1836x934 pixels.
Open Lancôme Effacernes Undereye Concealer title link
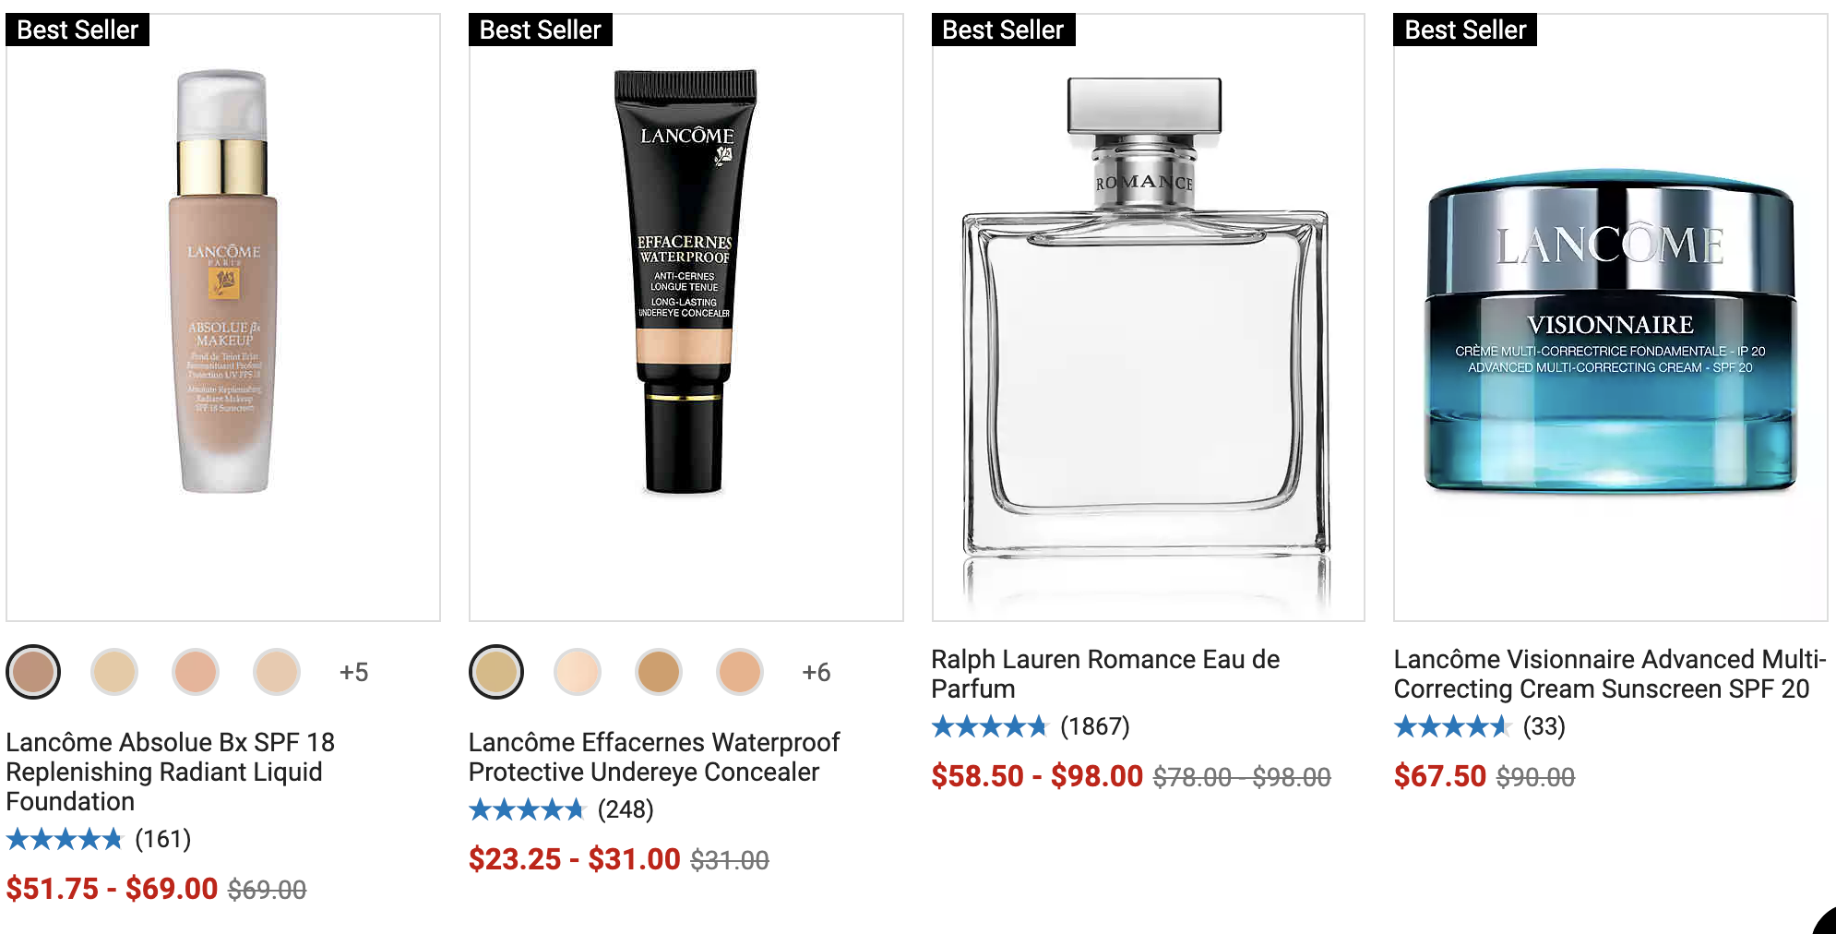point(654,757)
